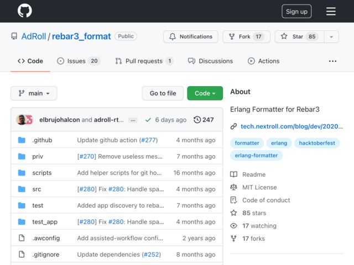The image size is (354, 265).
Task: Switch to the Code tab
Action: point(30,61)
